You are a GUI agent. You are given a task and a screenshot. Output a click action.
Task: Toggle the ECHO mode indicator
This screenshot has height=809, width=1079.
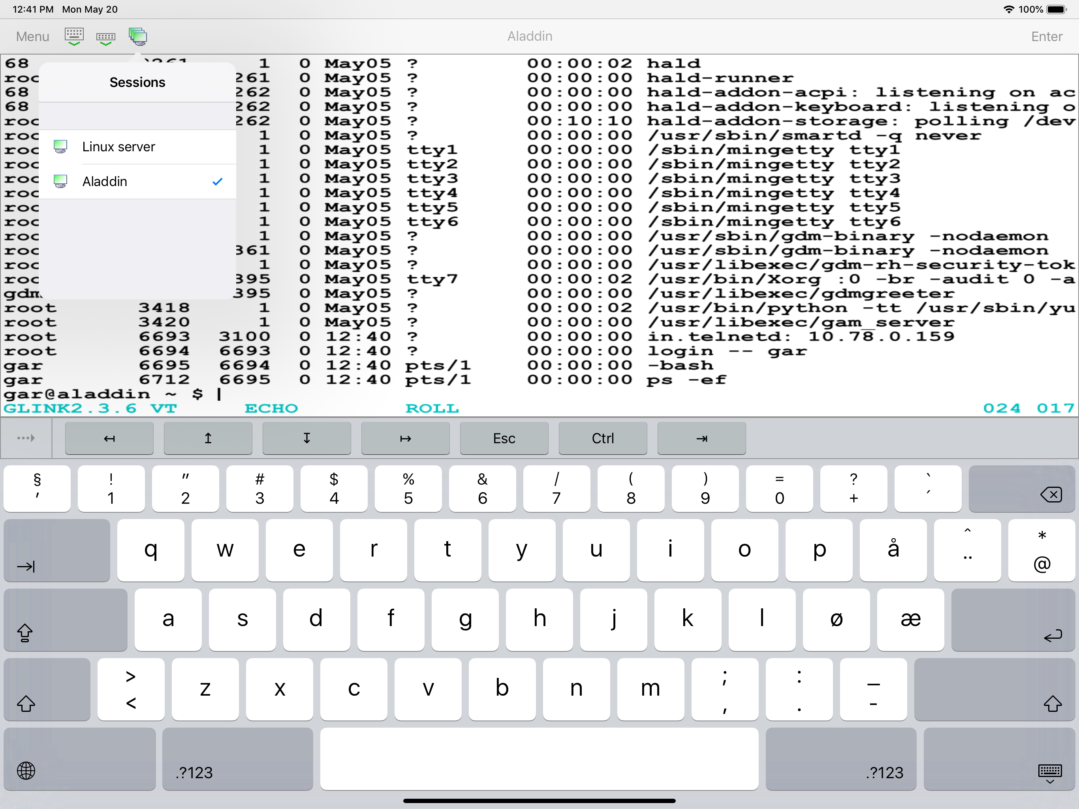pos(271,408)
